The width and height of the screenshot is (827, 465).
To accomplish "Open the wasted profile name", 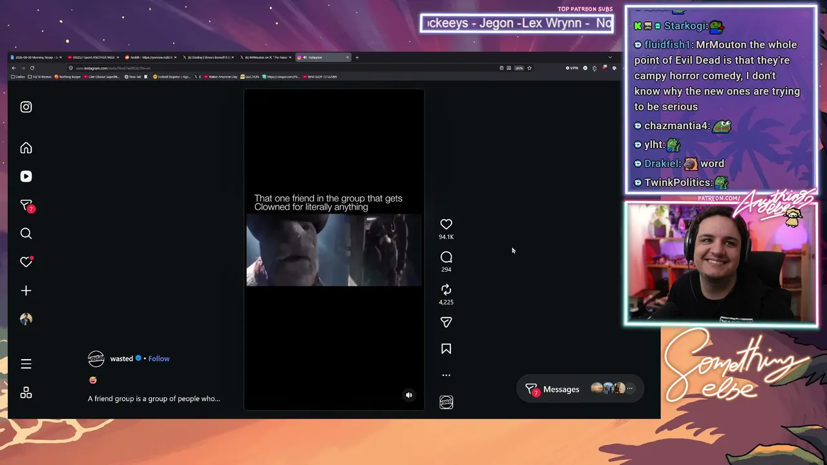I will pyautogui.click(x=121, y=358).
